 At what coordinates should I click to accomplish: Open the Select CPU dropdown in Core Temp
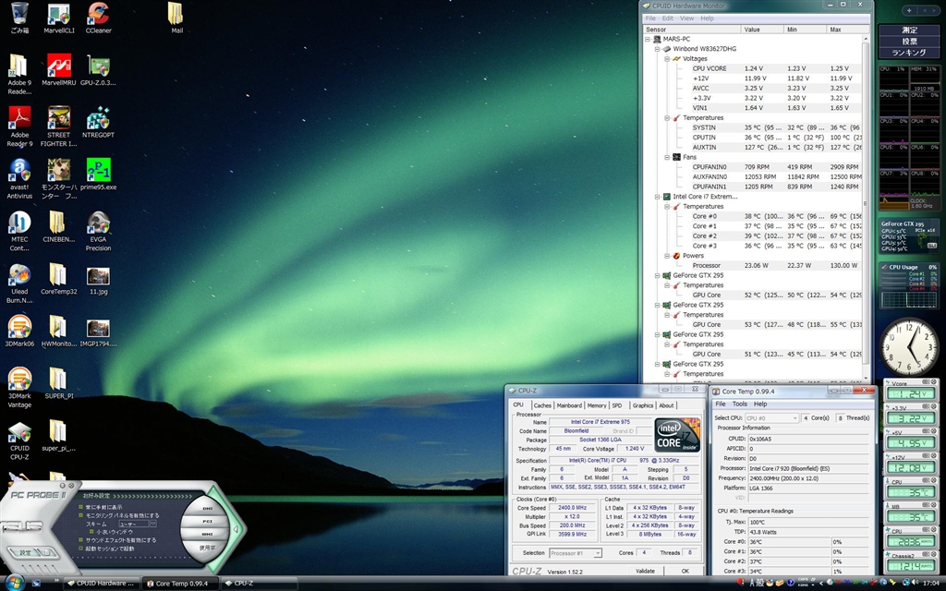pos(771,418)
